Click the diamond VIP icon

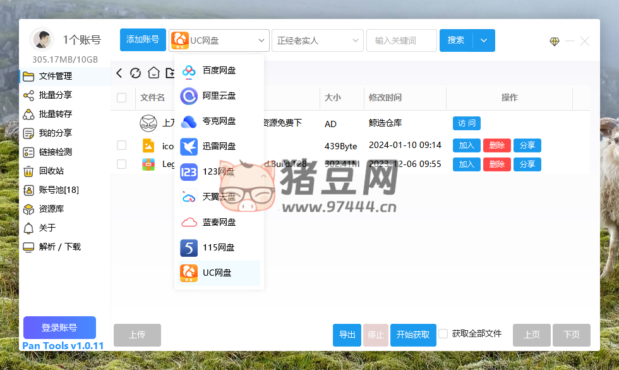click(x=554, y=41)
